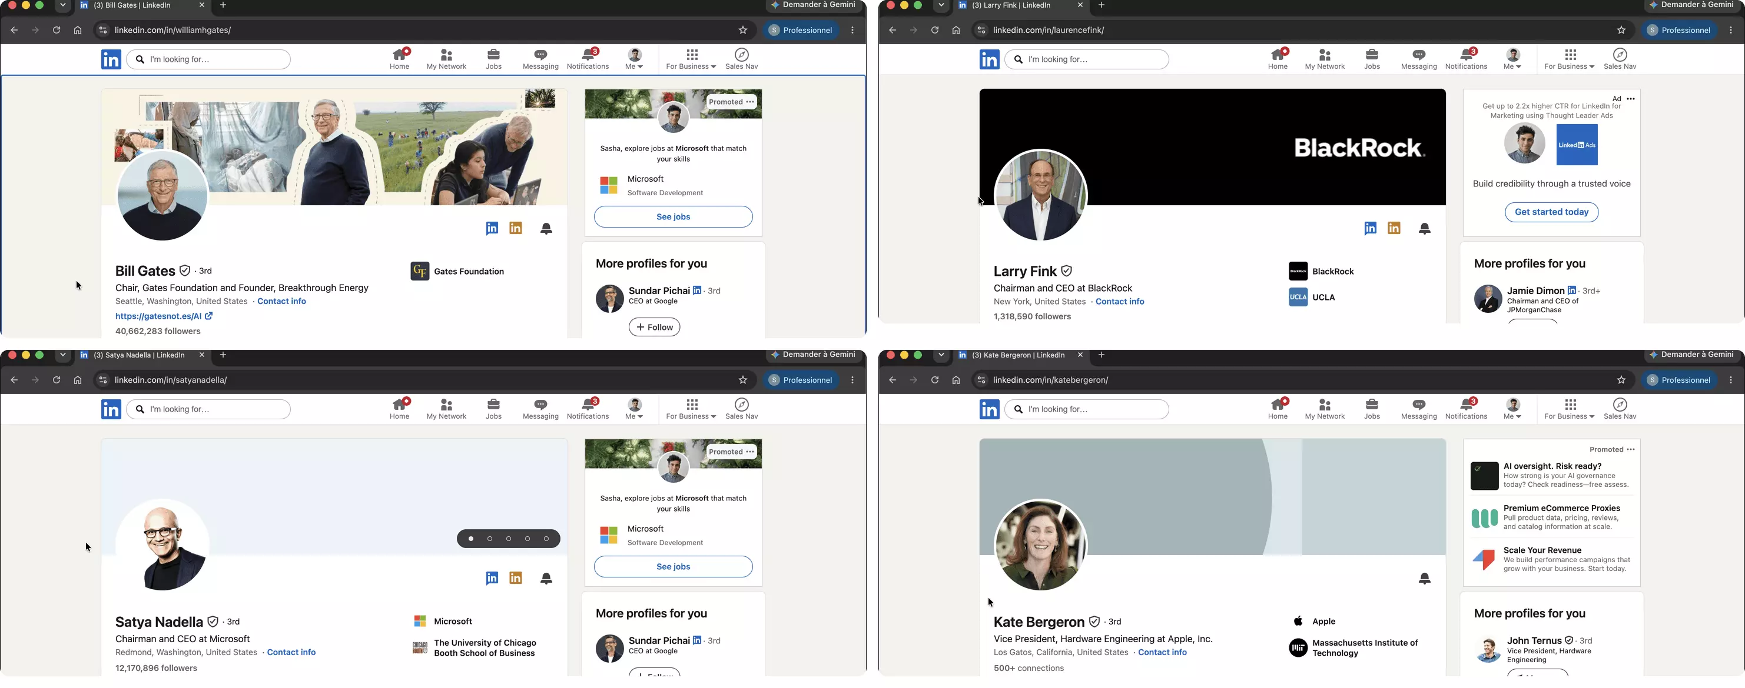Viewport: 1745px width, 688px height.
Task: Open site info icon beside linkedin.com/in/katebergeron/
Action: pyautogui.click(x=980, y=379)
